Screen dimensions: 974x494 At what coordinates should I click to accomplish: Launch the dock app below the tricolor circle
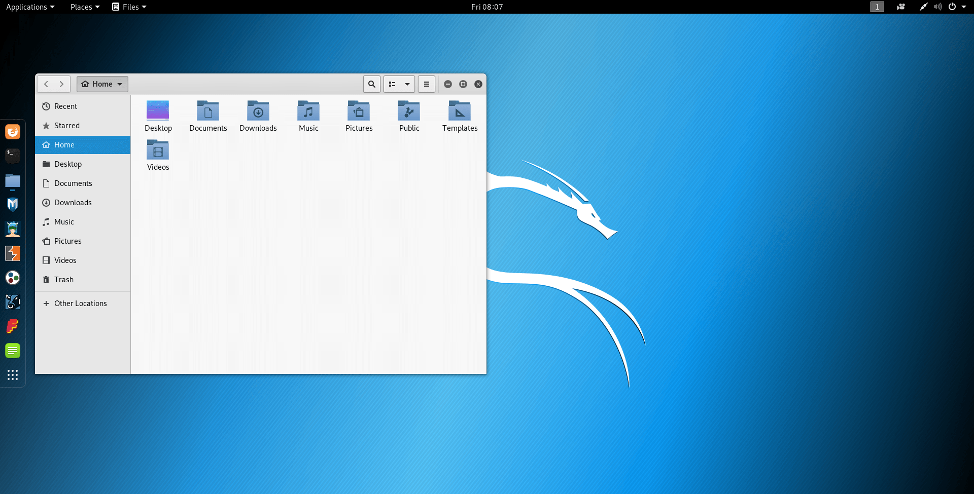click(x=13, y=302)
